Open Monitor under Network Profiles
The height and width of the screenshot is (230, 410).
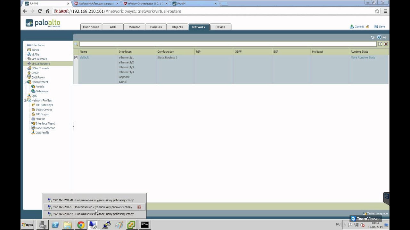click(40, 119)
